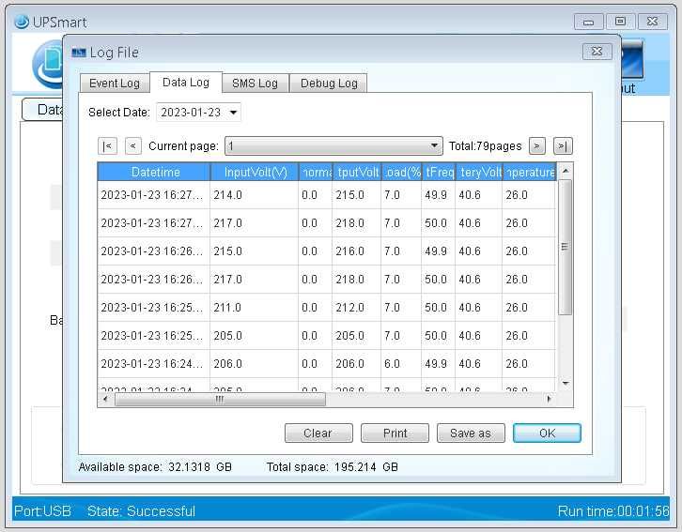Click the horizontal scrollbar thumb of table

click(x=220, y=399)
